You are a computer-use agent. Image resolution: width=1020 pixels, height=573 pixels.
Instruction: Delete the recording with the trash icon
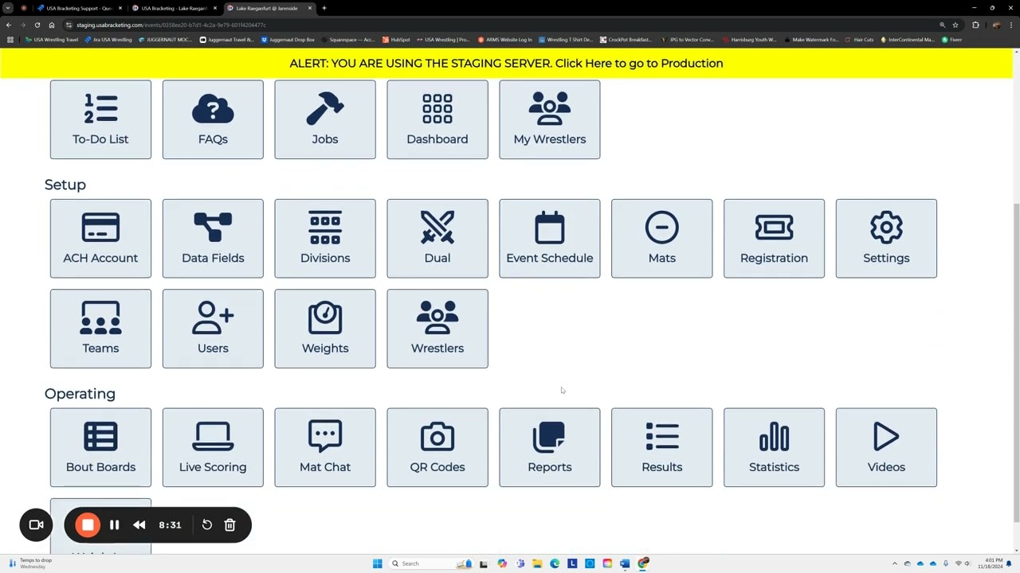(x=229, y=525)
